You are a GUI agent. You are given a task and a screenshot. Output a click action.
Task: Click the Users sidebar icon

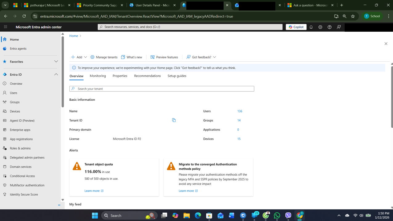point(5,93)
